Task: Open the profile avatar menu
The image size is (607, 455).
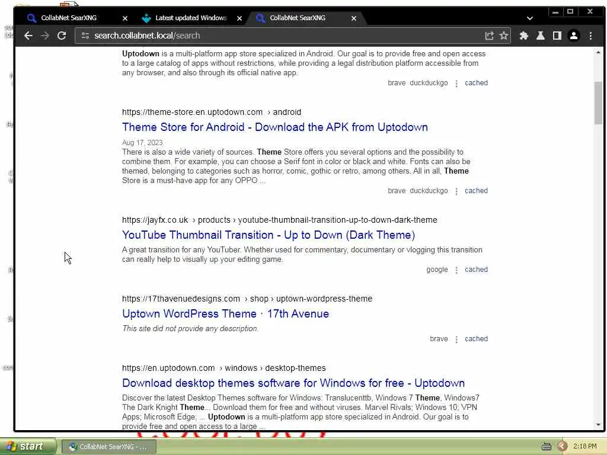Action: click(x=574, y=36)
